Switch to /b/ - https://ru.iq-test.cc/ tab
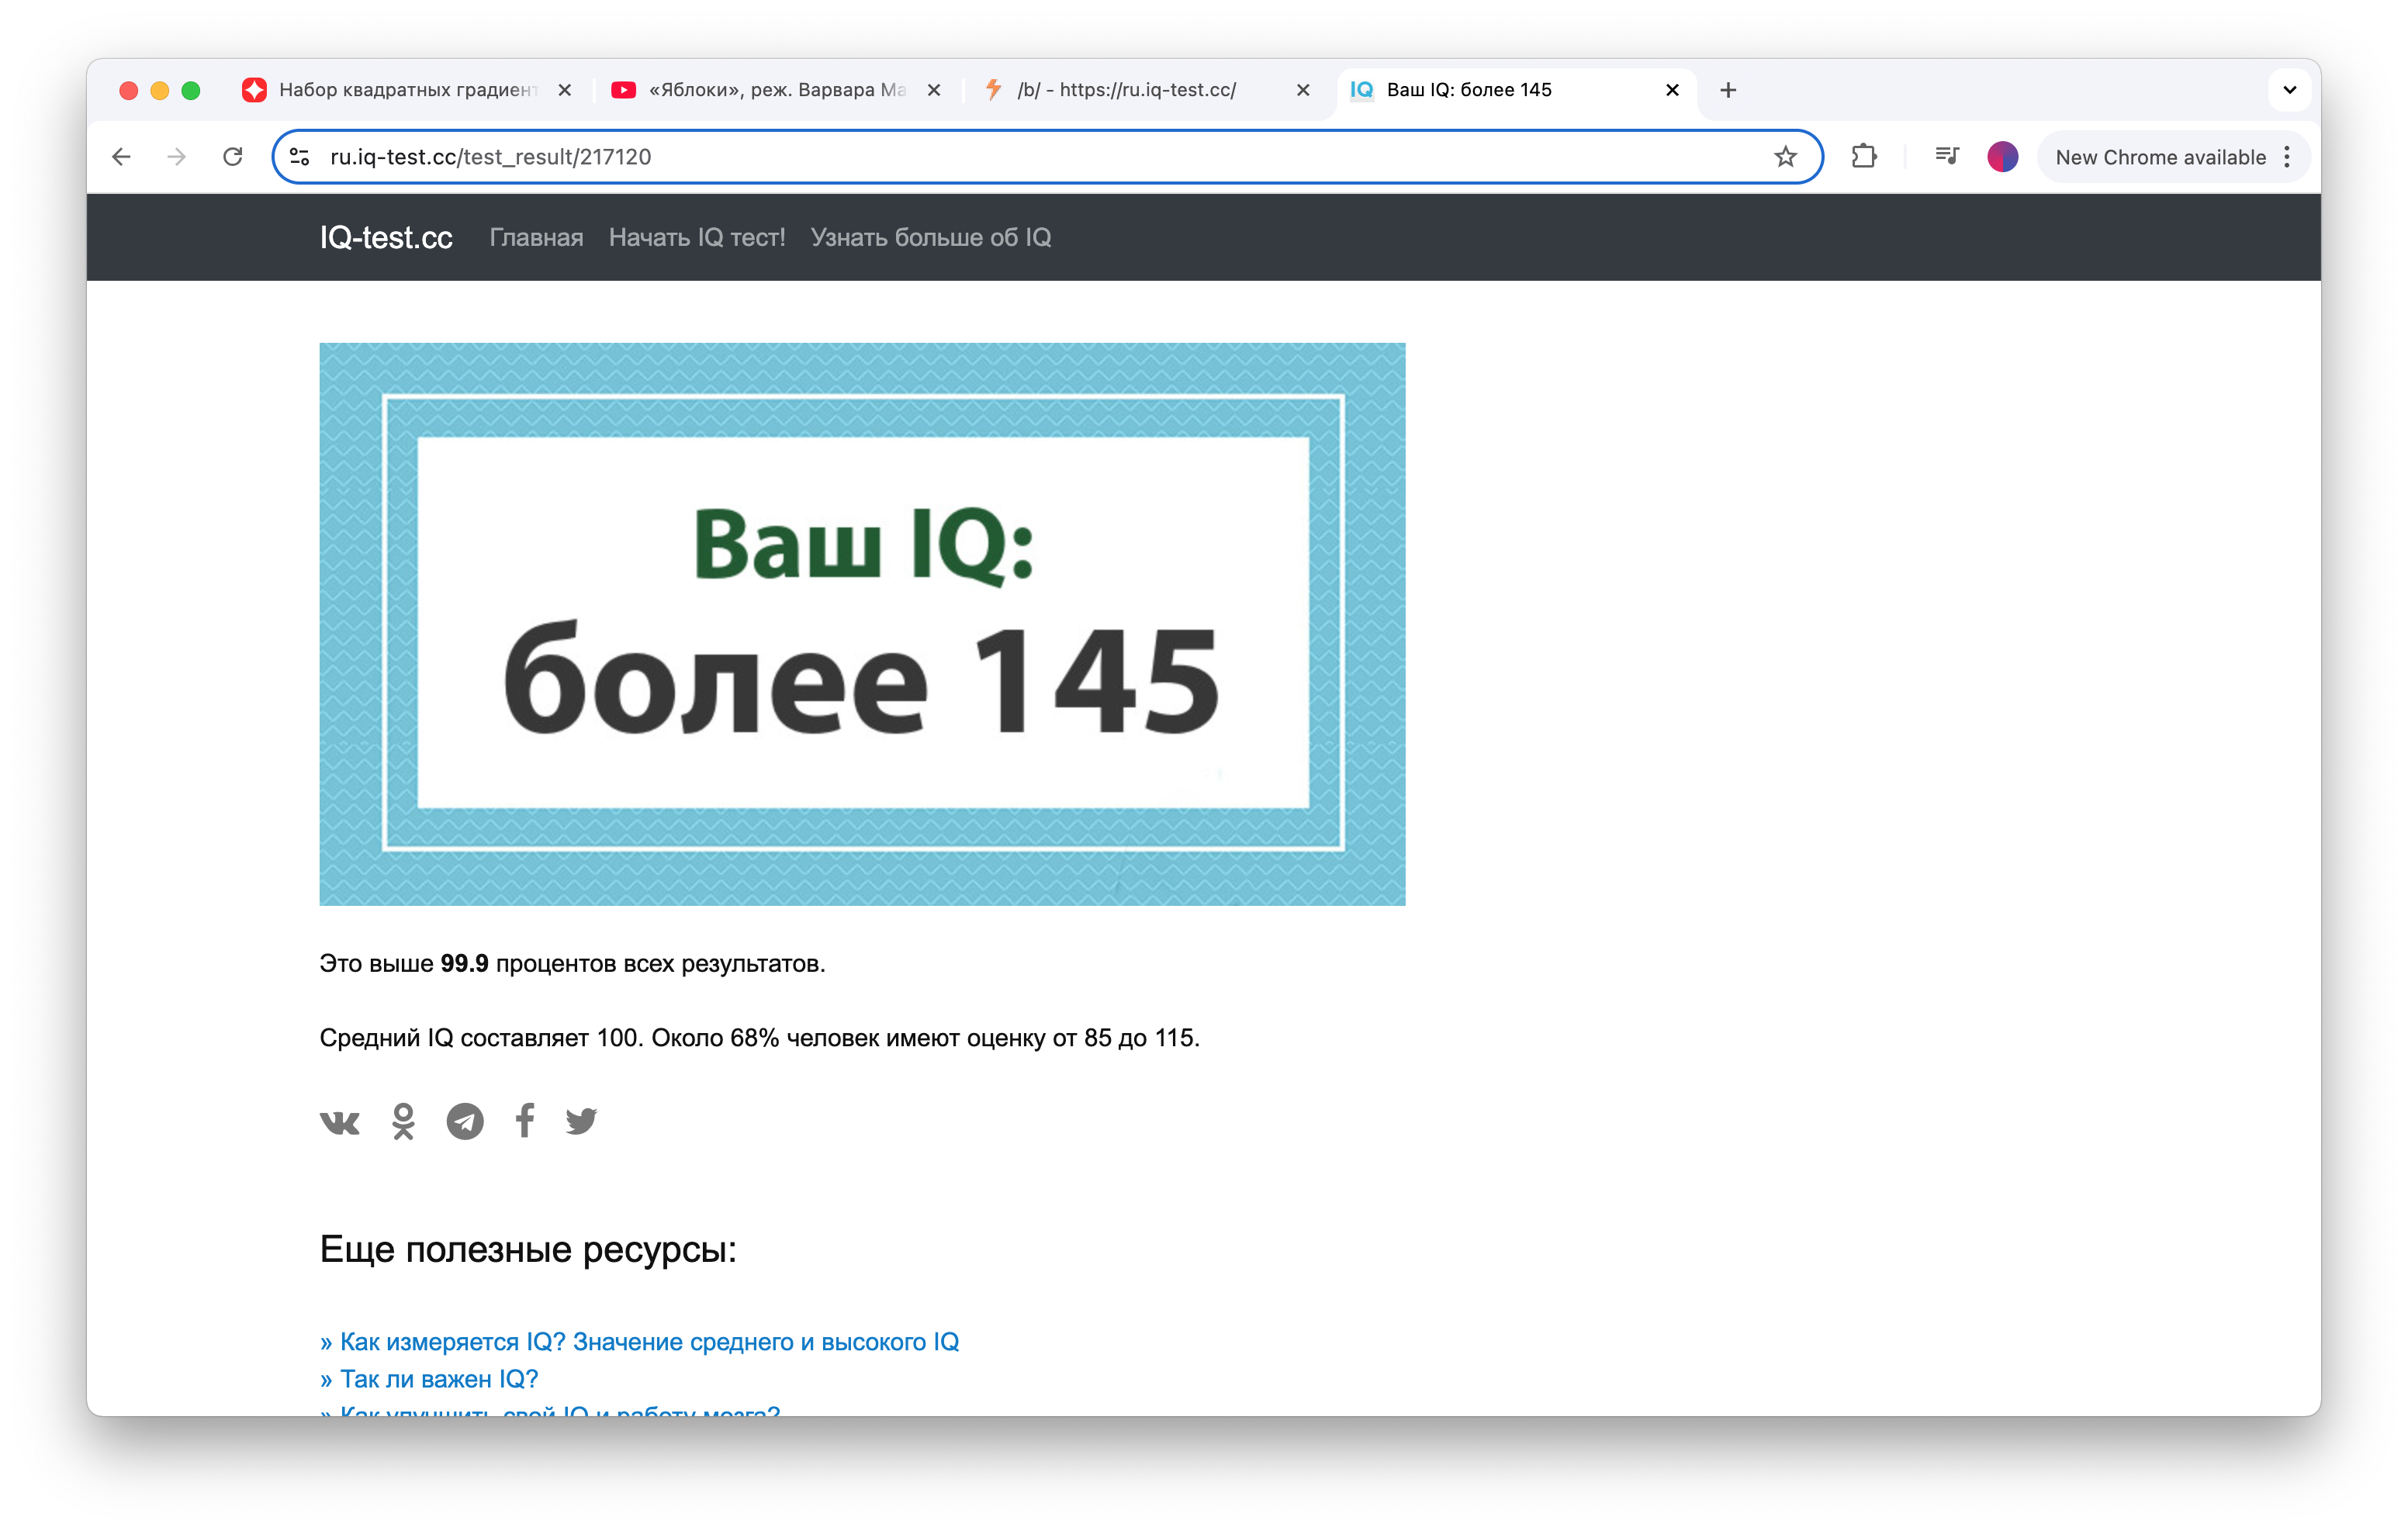 click(x=1146, y=90)
